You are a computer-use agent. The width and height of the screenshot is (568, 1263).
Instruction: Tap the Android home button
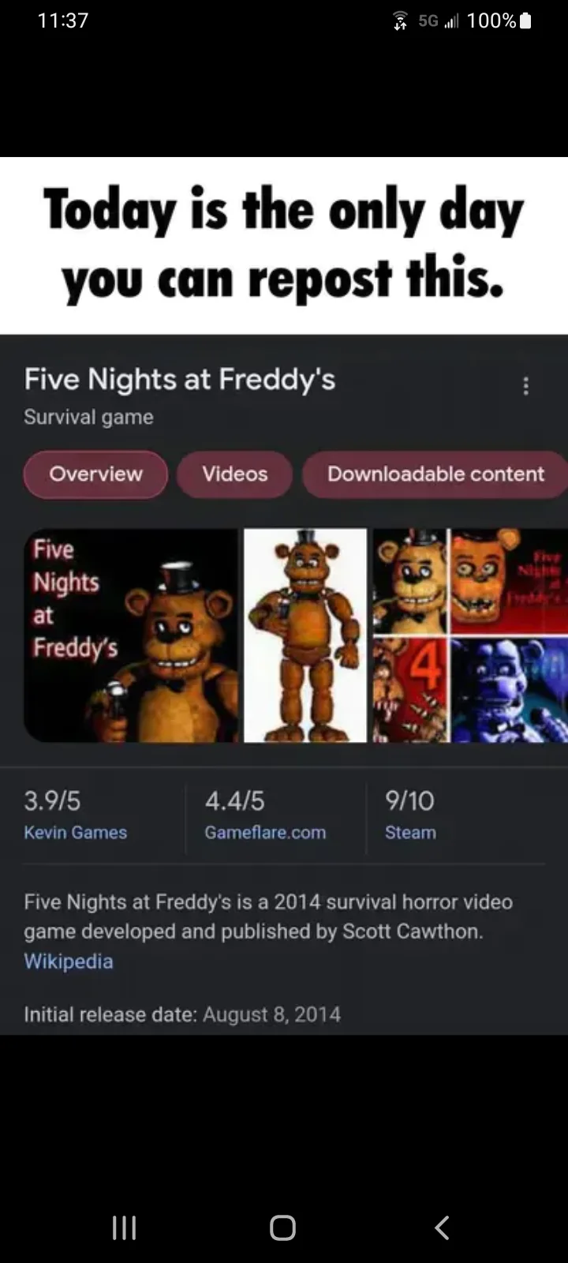282,1227
